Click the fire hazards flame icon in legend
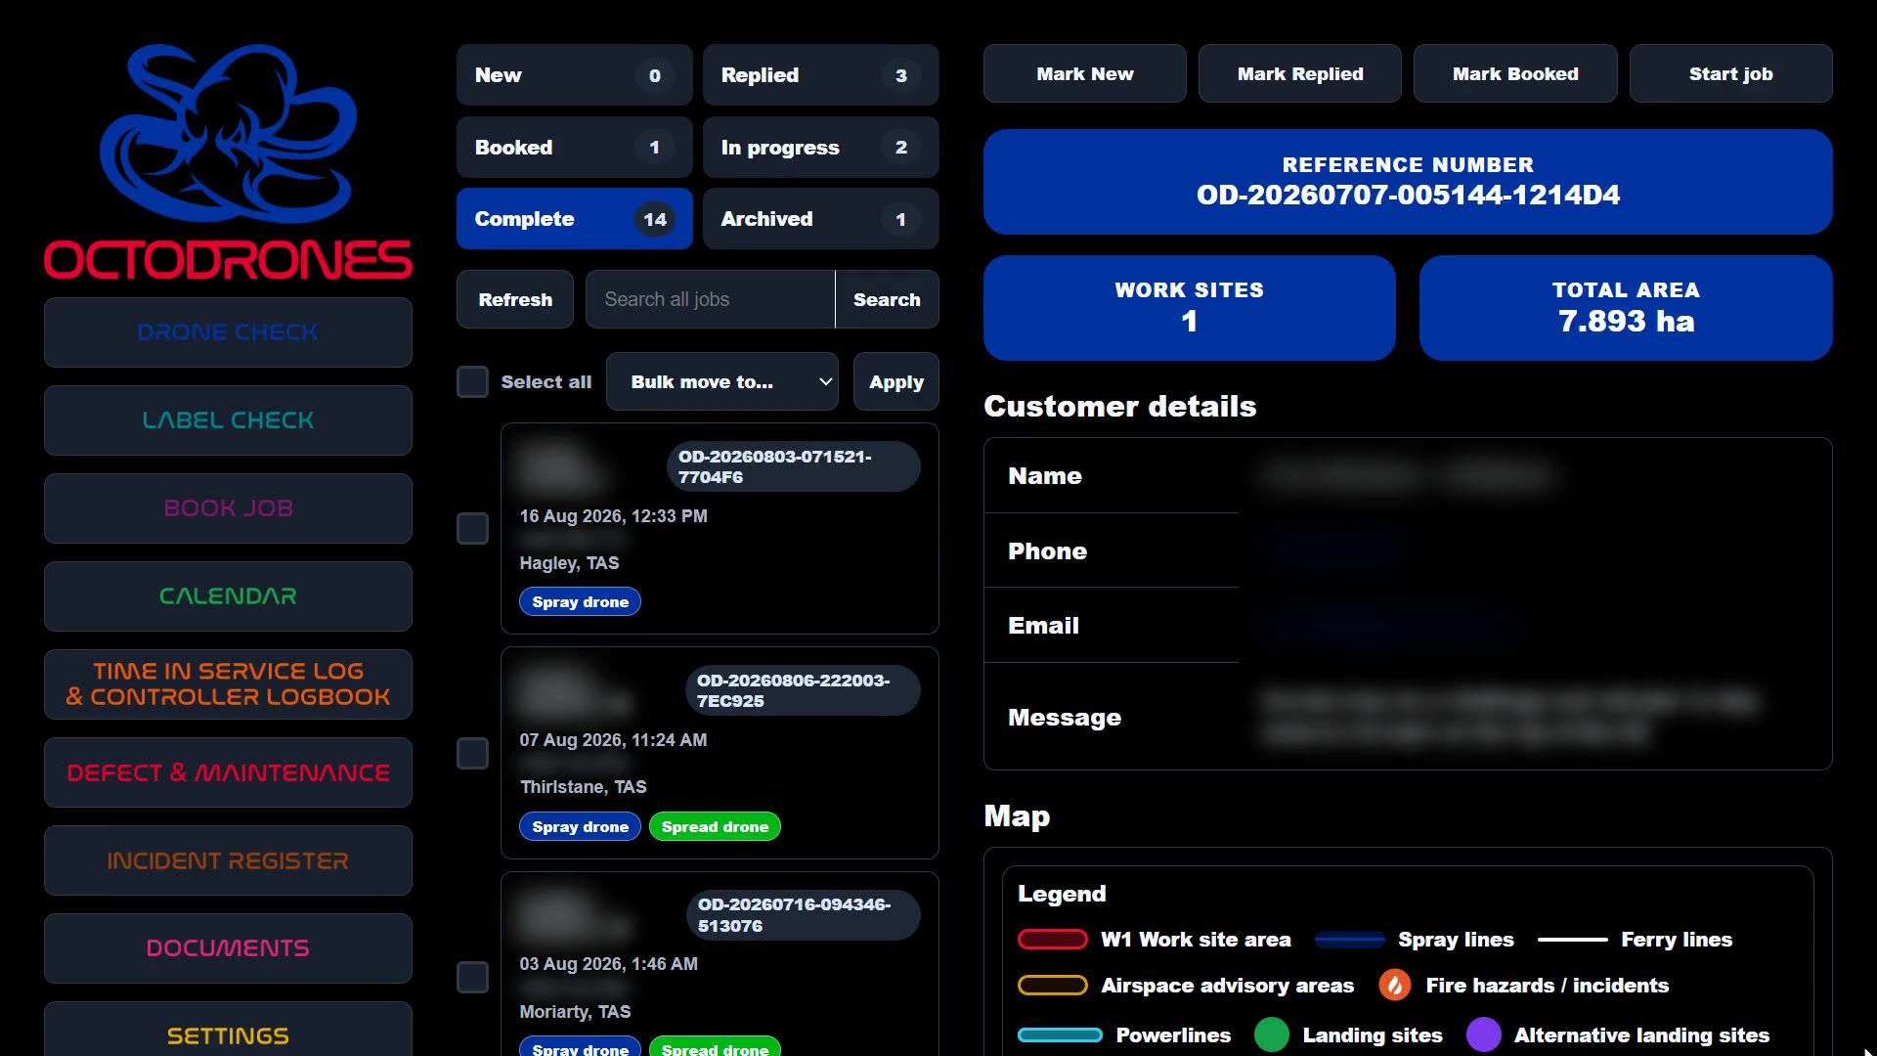Image resolution: width=1877 pixels, height=1056 pixels. [x=1395, y=985]
